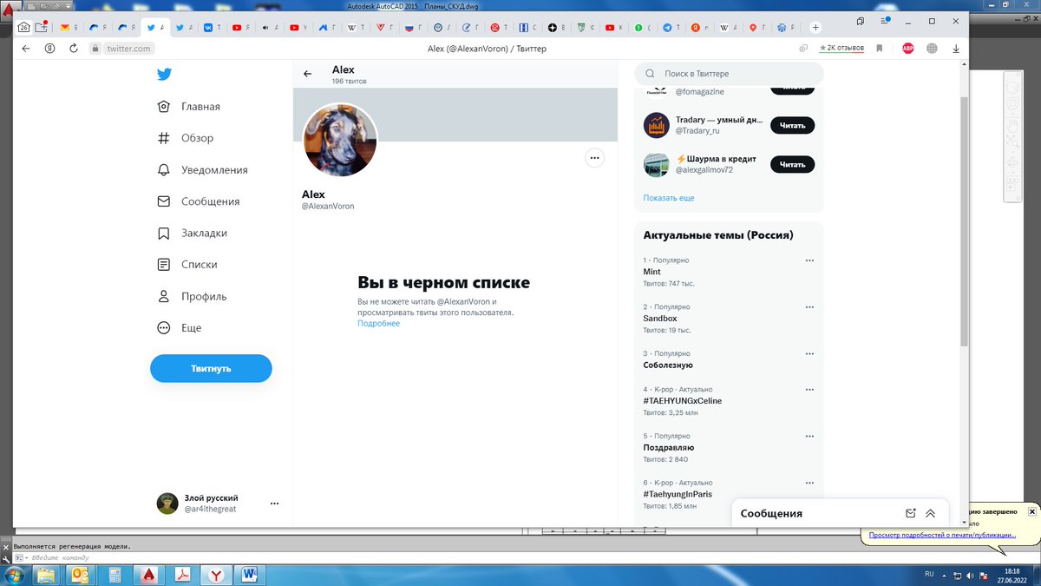Click browser back arrow button
Image resolution: width=1041 pixels, height=586 pixels.
coord(25,49)
